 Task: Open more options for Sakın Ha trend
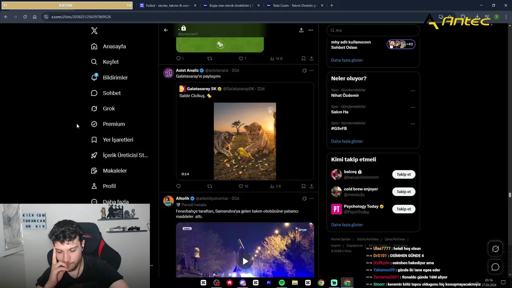click(413, 107)
